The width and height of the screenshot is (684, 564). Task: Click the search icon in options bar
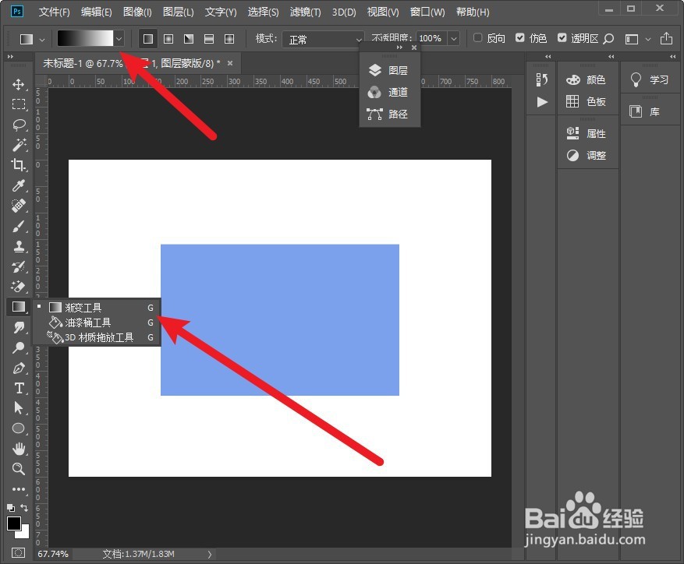coord(608,39)
